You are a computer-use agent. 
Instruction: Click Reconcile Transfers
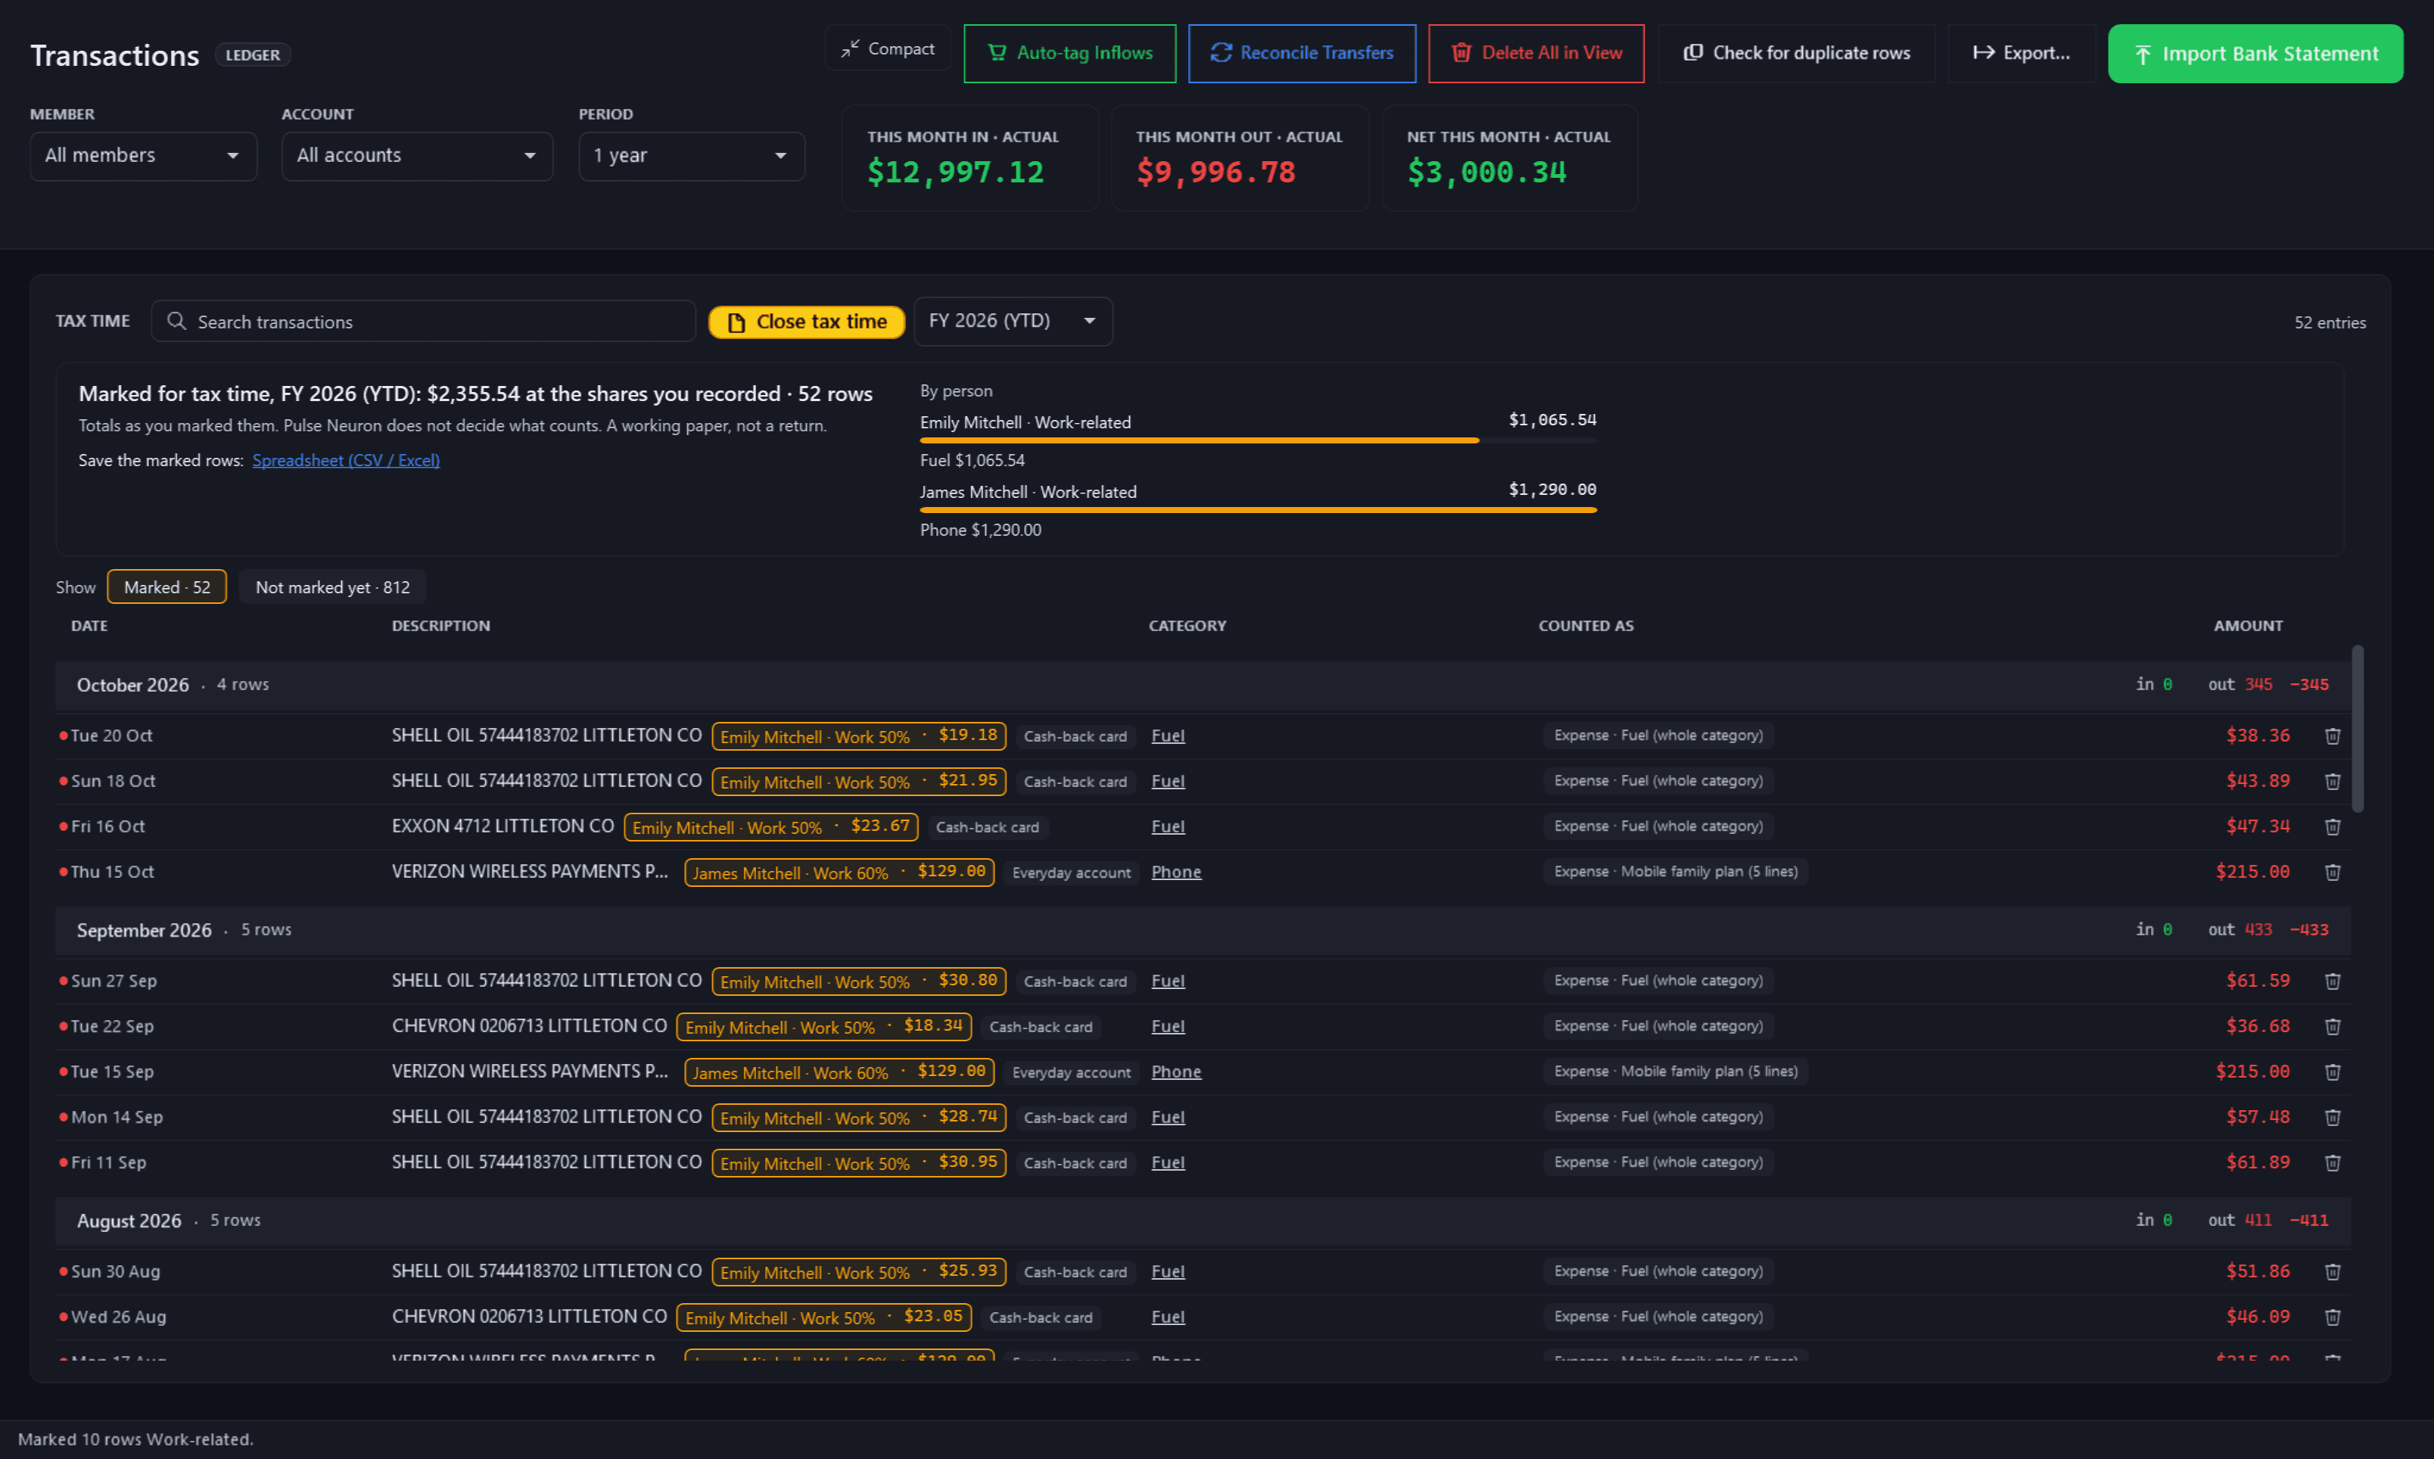coord(1302,53)
